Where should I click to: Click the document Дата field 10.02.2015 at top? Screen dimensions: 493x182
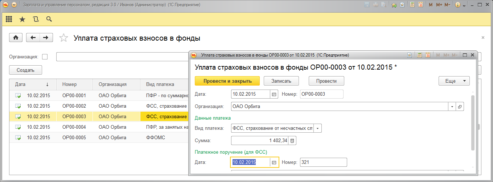pos(251,94)
